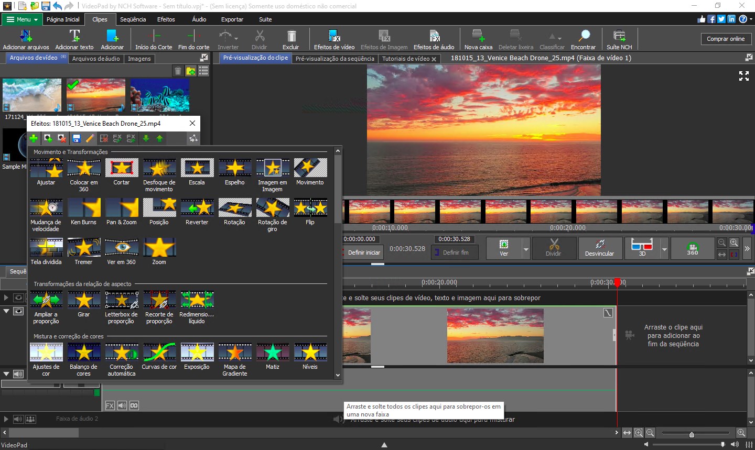Switch to the Exportar ribbon tab
Viewport: 755px width, 450px height.
click(x=232, y=19)
